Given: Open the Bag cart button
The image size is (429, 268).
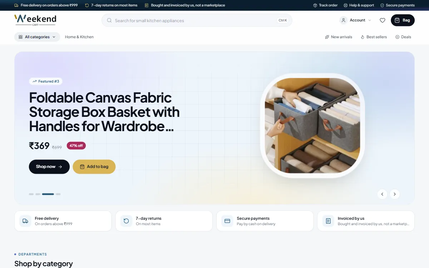Looking at the screenshot, I should tap(403, 20).
